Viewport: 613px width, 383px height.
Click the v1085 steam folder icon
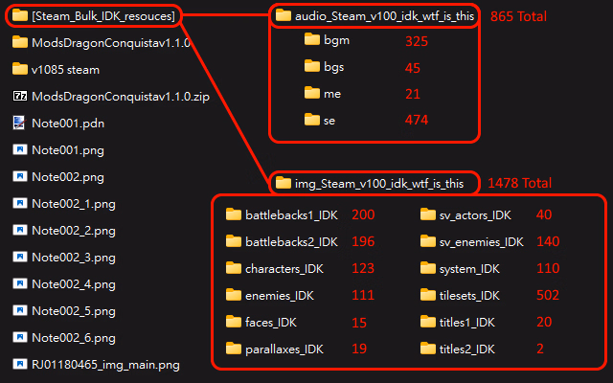(20, 69)
